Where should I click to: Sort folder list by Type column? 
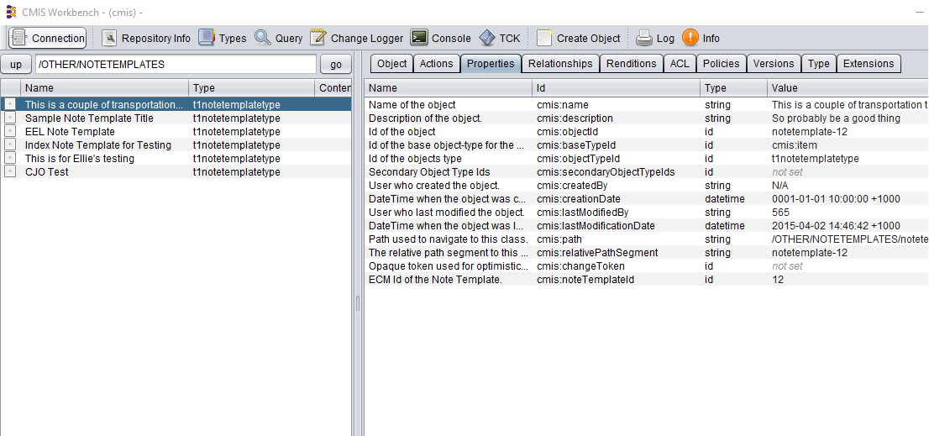252,87
